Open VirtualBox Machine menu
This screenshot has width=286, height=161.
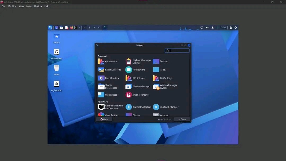coord(12,6)
